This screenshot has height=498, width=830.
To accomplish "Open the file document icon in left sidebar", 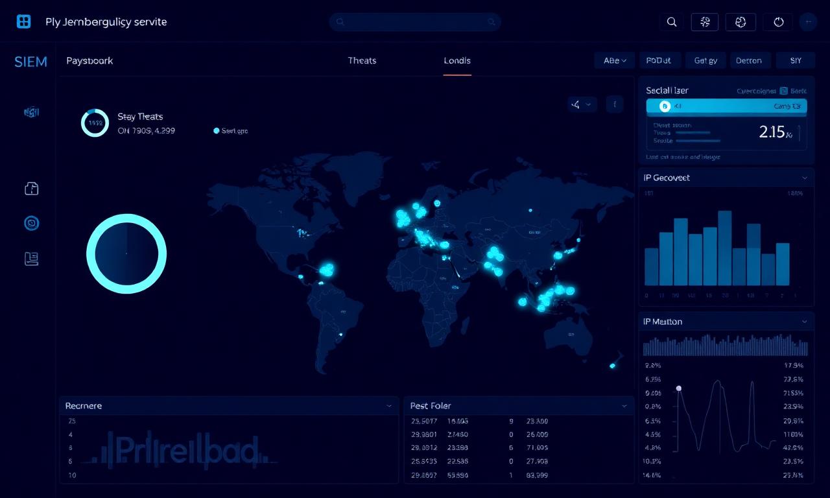I will (31, 189).
